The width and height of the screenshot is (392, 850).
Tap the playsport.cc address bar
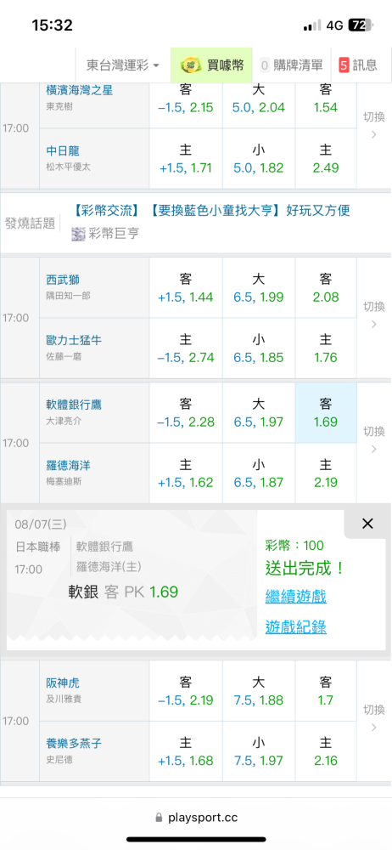click(x=196, y=818)
